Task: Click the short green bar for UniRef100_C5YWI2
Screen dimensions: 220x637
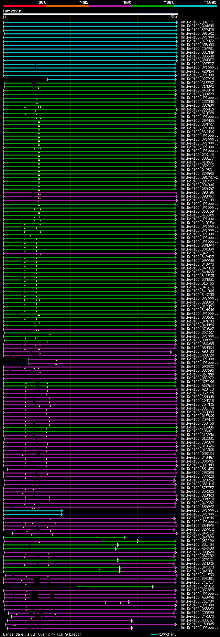Action: point(115,586)
